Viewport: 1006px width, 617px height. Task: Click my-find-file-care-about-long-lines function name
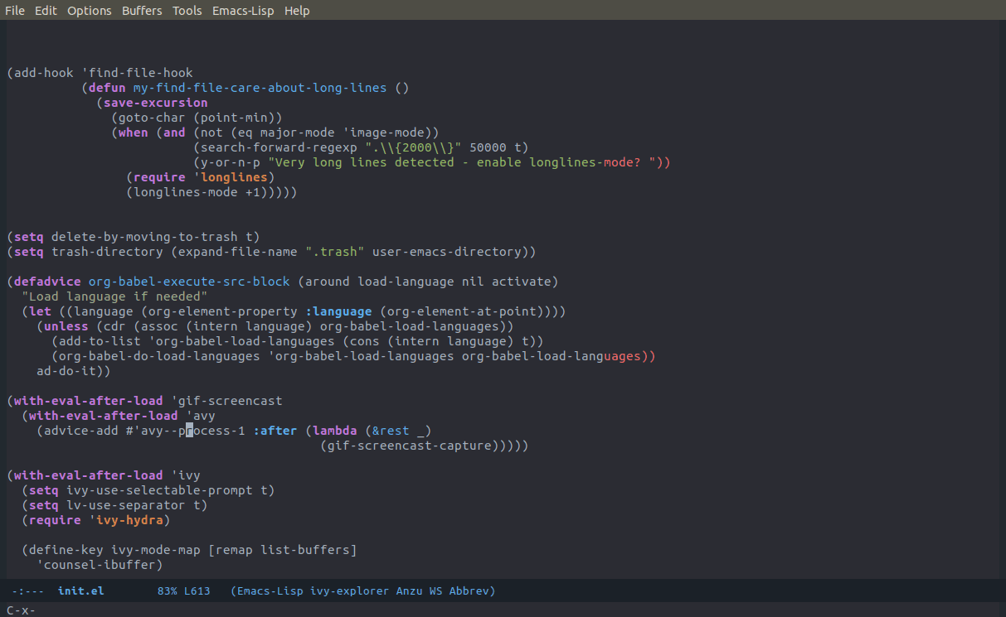pyautogui.click(x=260, y=88)
